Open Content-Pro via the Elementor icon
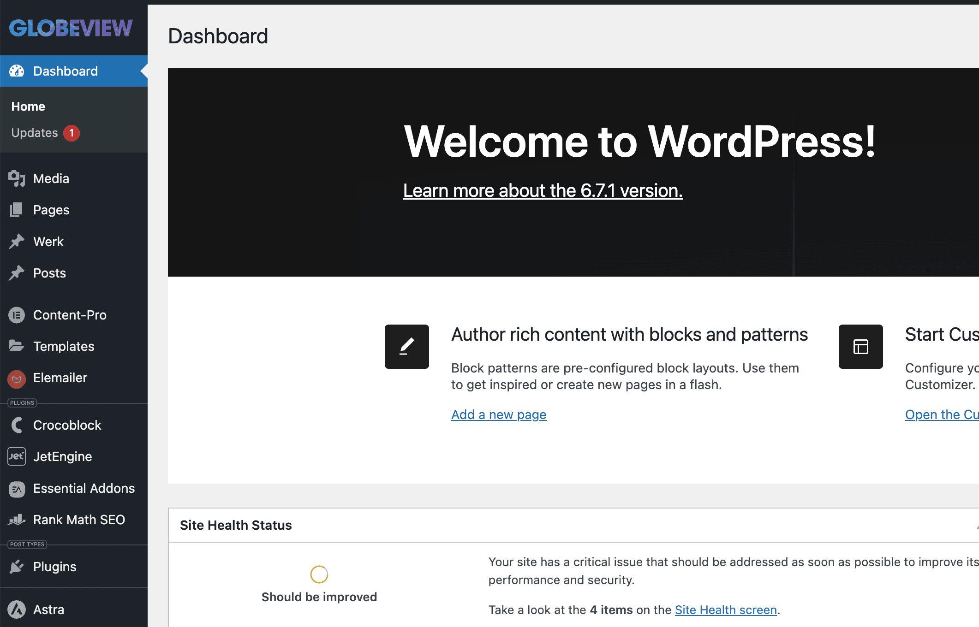979x627 pixels. coord(17,315)
